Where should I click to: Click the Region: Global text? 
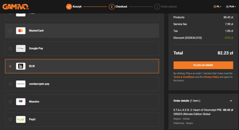[x=181, y=119]
